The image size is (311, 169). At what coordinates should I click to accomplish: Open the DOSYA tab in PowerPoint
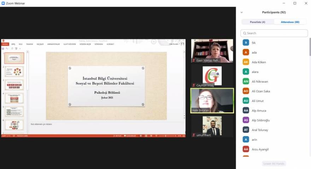5,44
